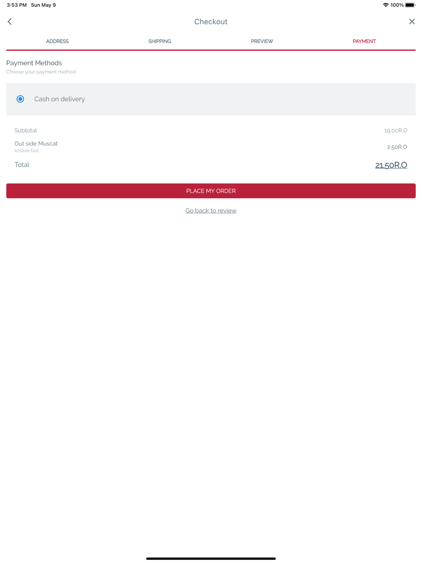Tap the Out side Muscat shipping row

click(x=211, y=146)
